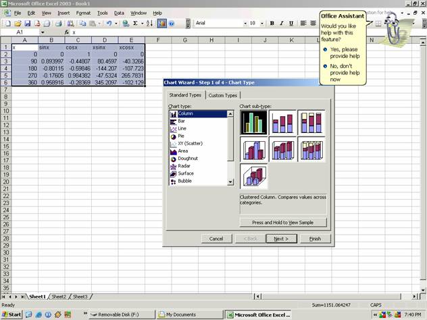Open the Edit menu
The height and width of the screenshot is (320, 427).
[x=31, y=13]
